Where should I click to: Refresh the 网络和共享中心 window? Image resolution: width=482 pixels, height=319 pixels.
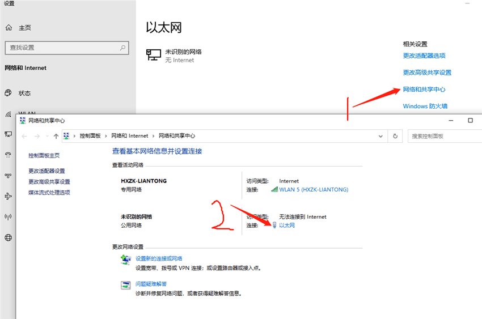[x=395, y=136]
